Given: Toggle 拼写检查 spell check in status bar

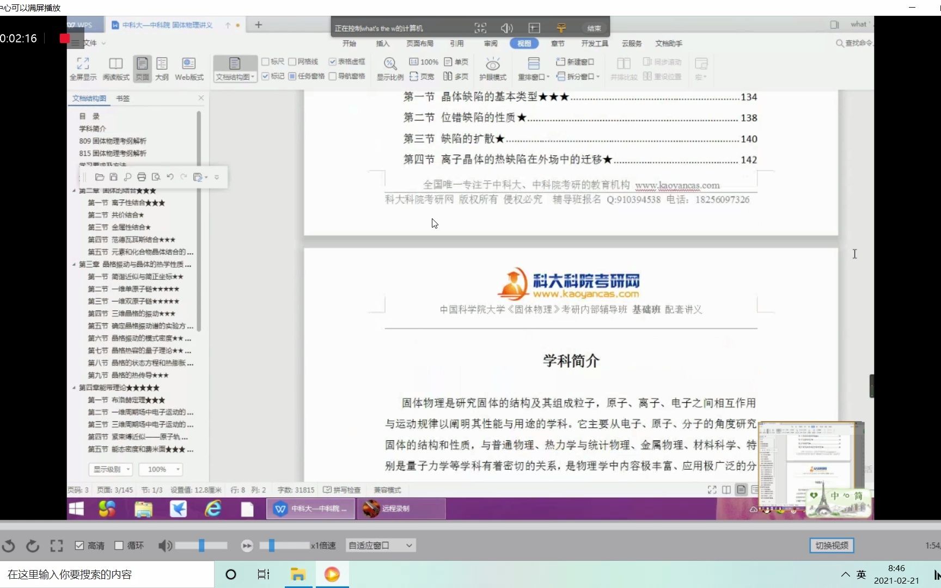Looking at the screenshot, I should coord(342,490).
